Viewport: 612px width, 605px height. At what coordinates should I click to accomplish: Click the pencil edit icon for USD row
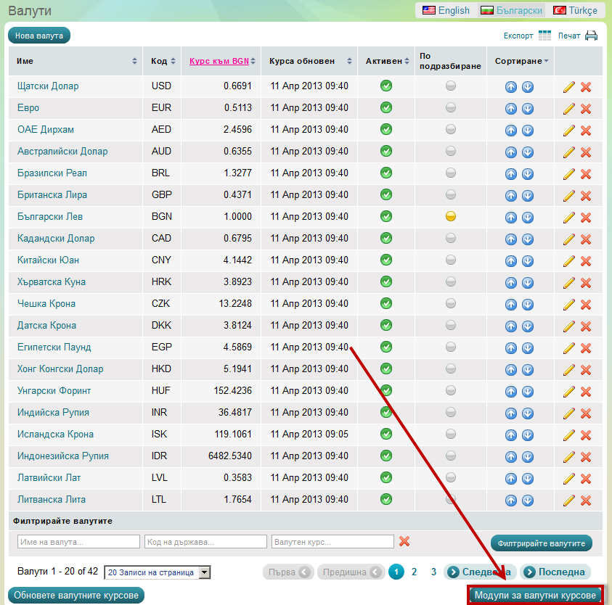point(569,87)
